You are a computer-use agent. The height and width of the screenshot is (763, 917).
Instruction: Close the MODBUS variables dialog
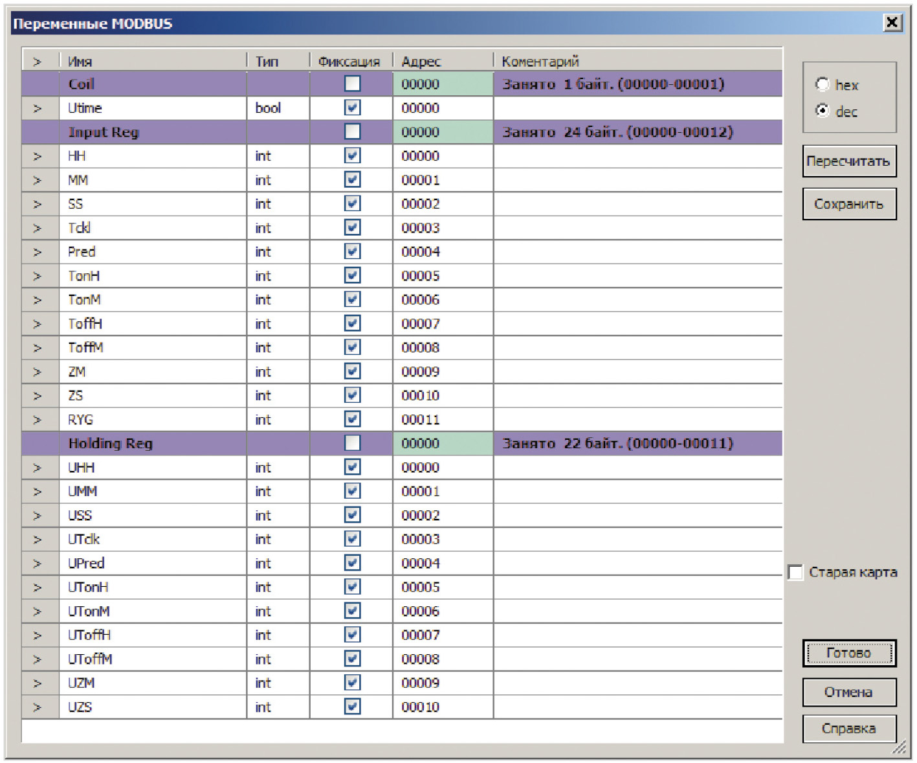892,23
